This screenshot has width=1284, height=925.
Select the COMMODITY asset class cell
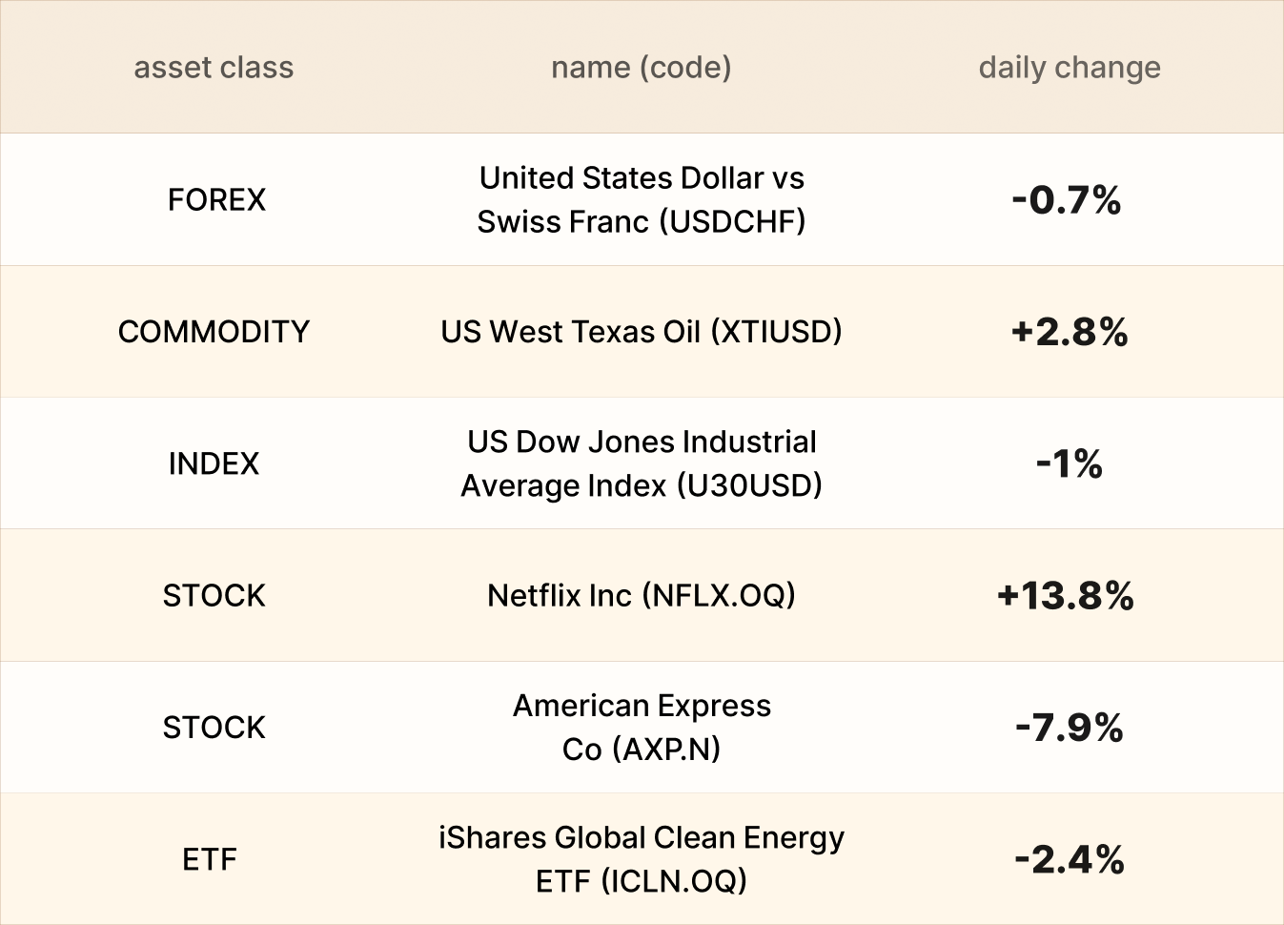point(214,332)
